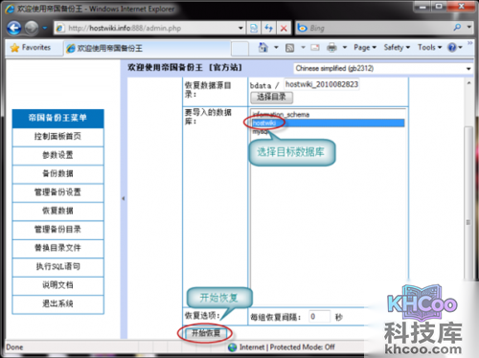Open the Page menu
This screenshot has height=358, width=479.
tap(365, 48)
